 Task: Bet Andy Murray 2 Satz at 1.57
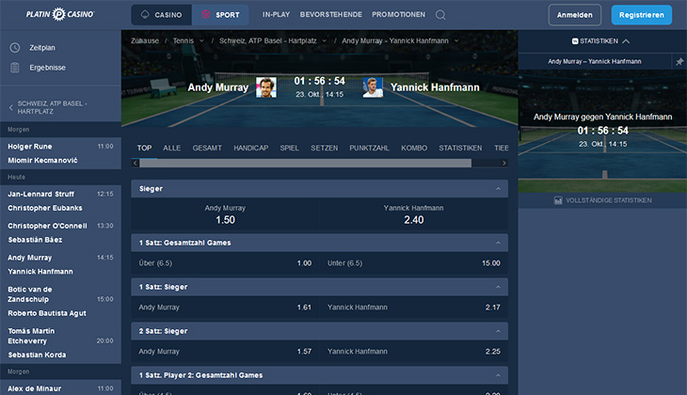[x=225, y=352]
